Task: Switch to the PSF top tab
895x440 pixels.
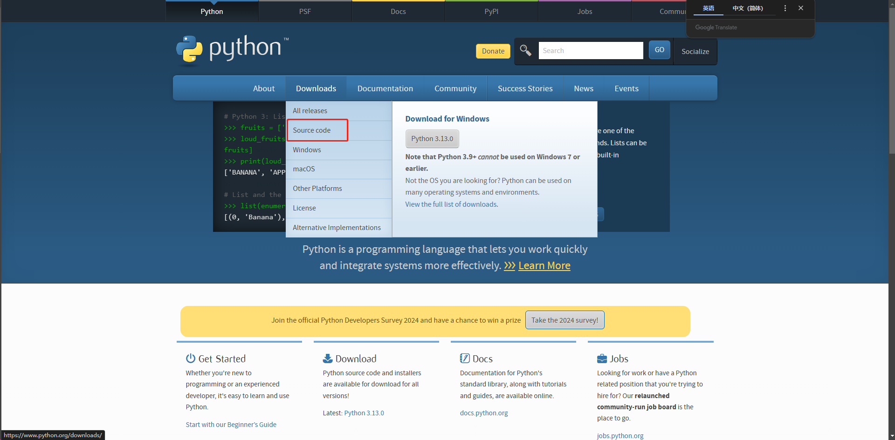Action: [305, 11]
